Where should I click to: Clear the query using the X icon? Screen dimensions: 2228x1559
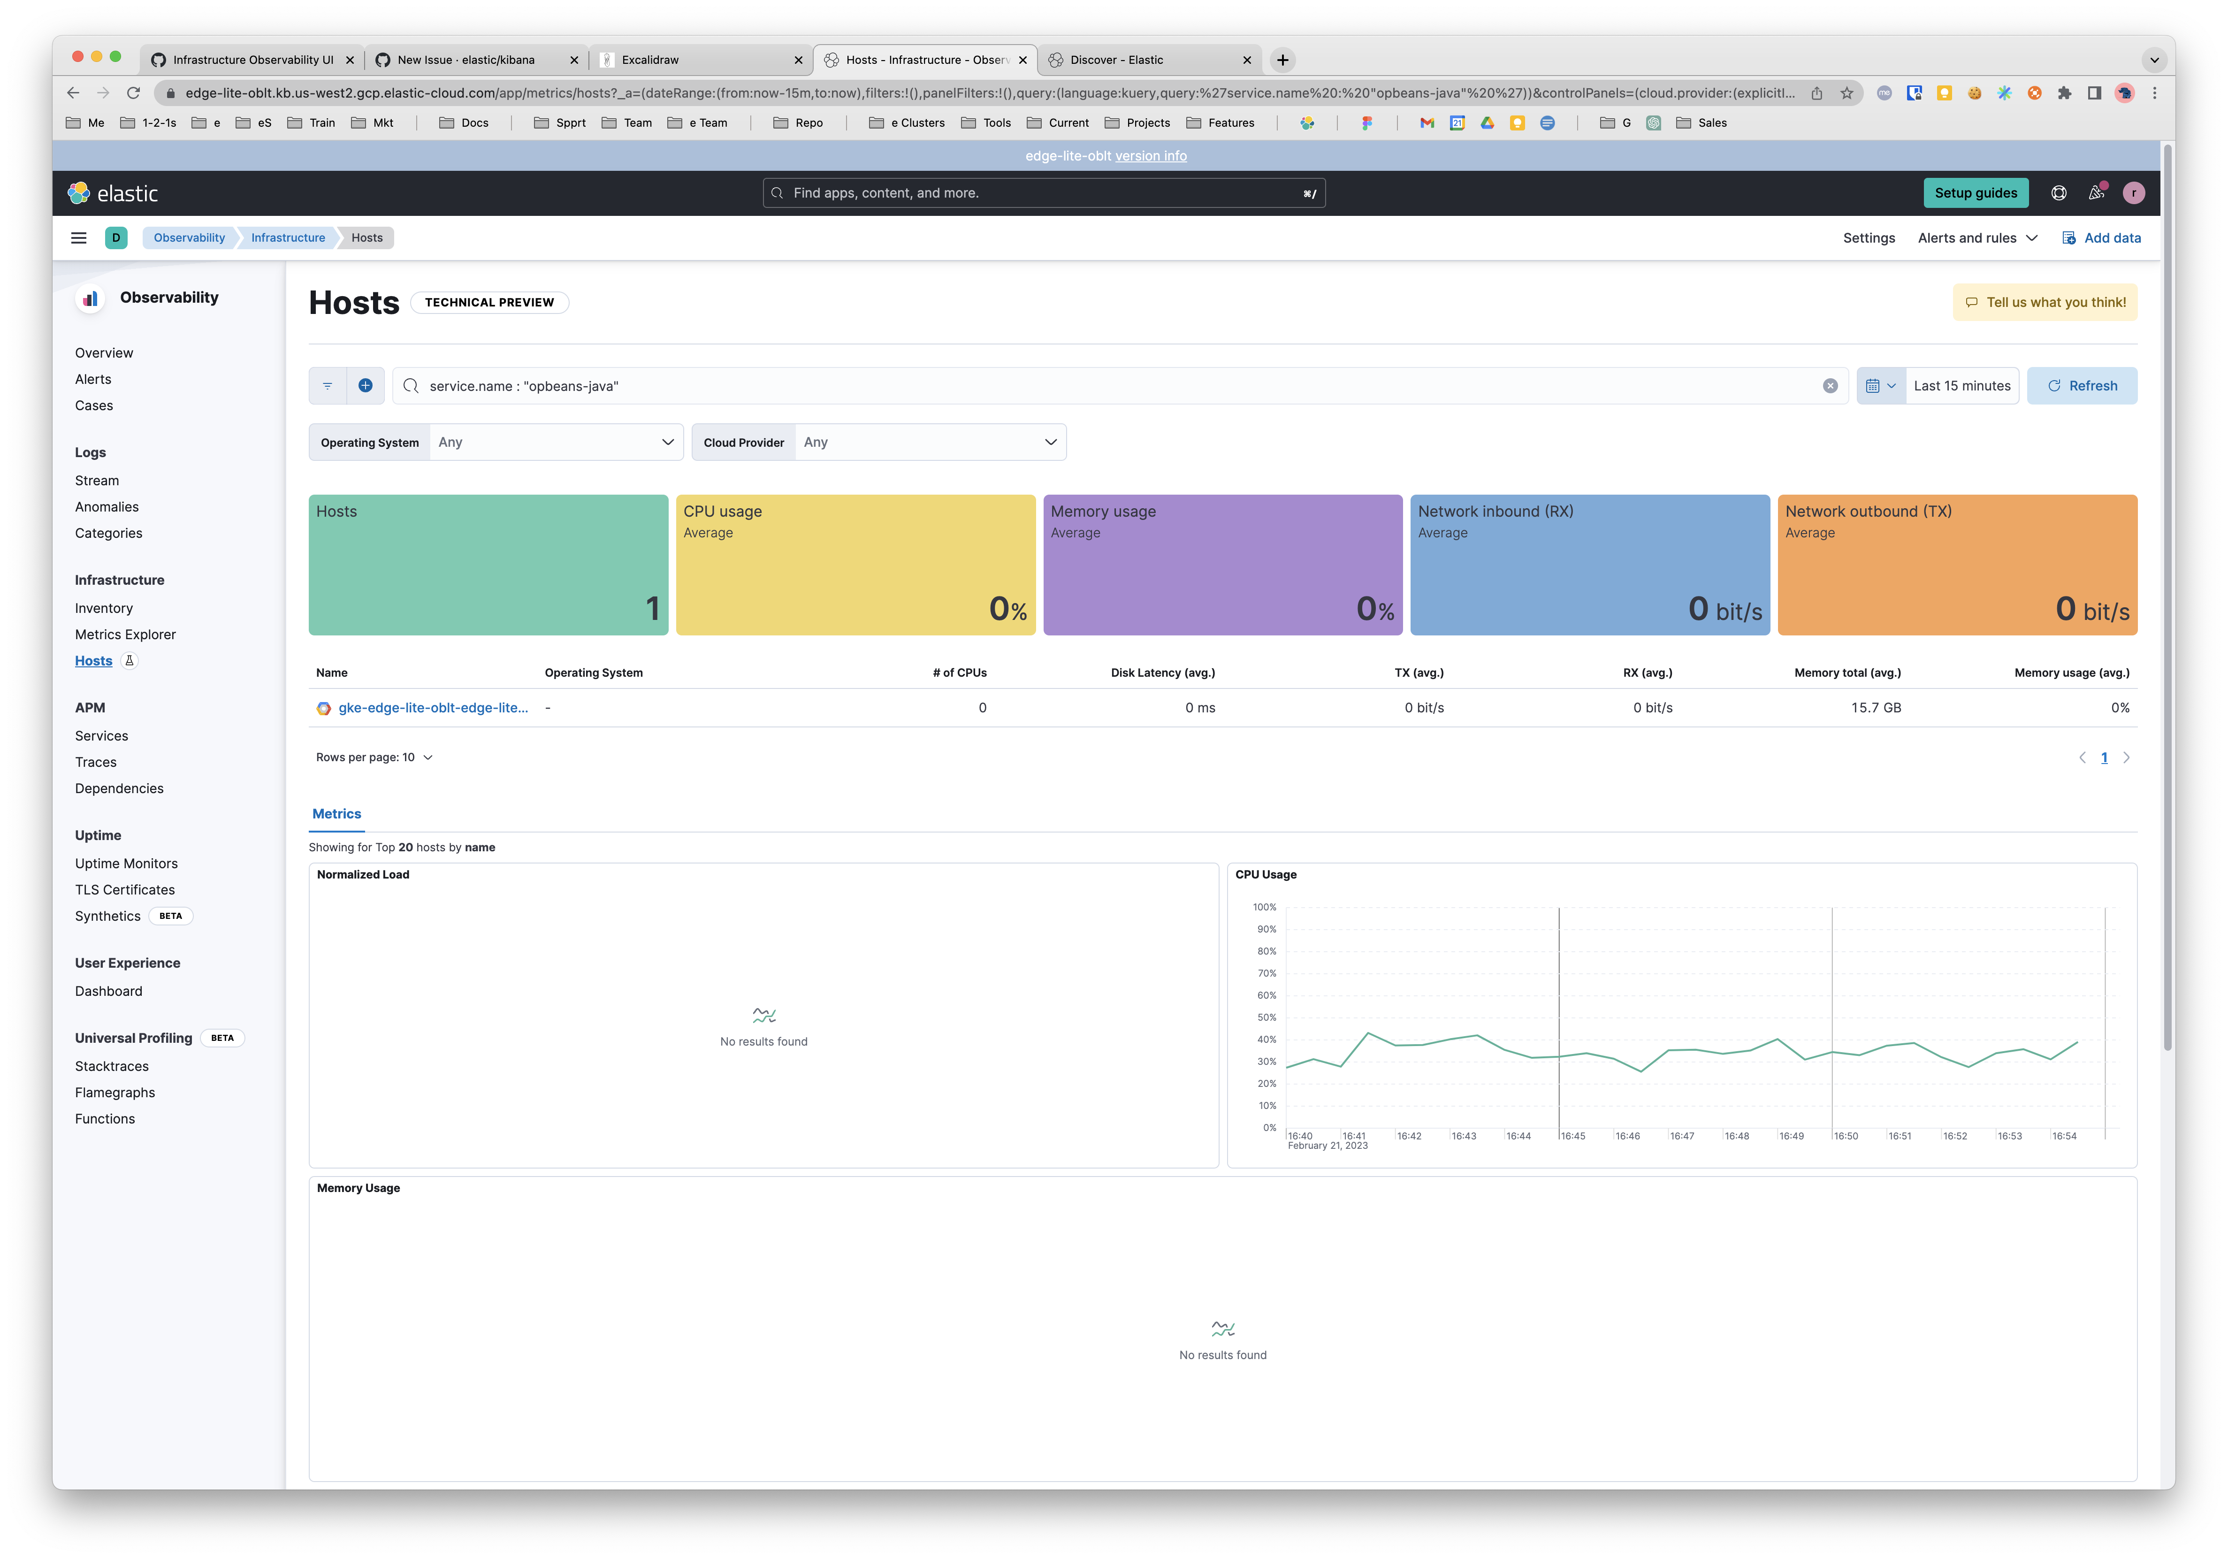click(1830, 385)
